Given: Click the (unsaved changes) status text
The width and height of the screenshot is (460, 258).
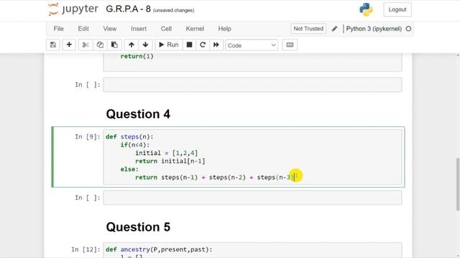Looking at the screenshot, I should pos(174,10).
